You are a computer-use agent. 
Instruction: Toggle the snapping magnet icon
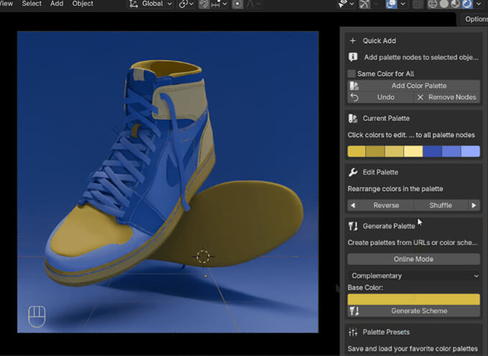[204, 4]
